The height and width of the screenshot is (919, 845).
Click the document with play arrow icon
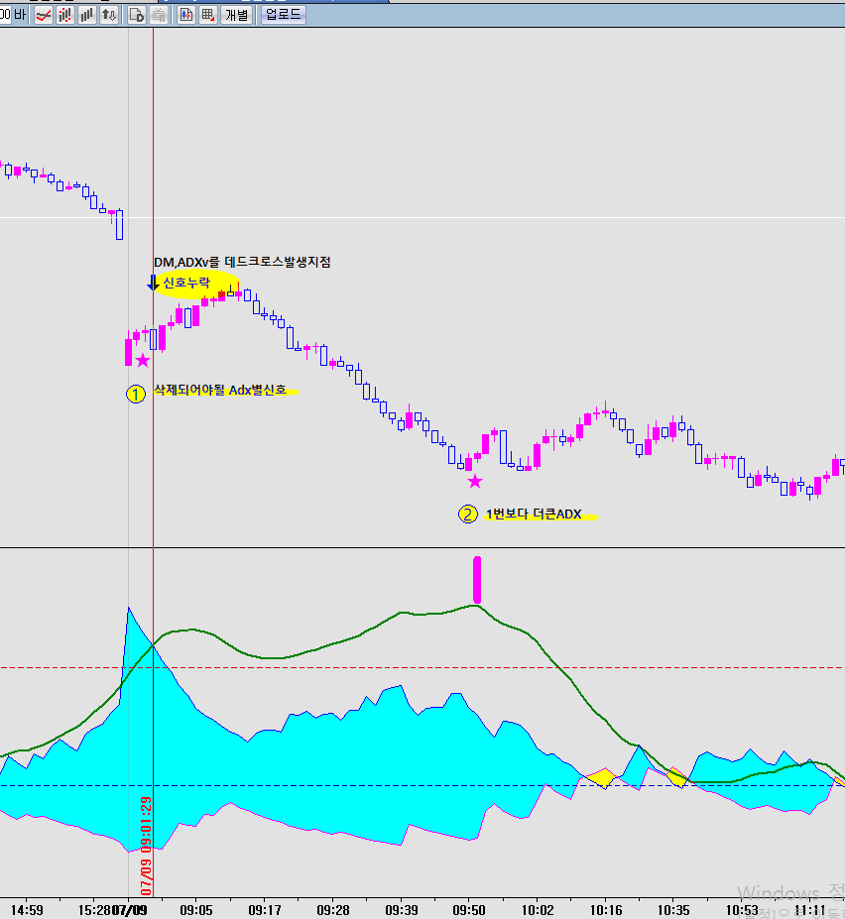click(137, 15)
